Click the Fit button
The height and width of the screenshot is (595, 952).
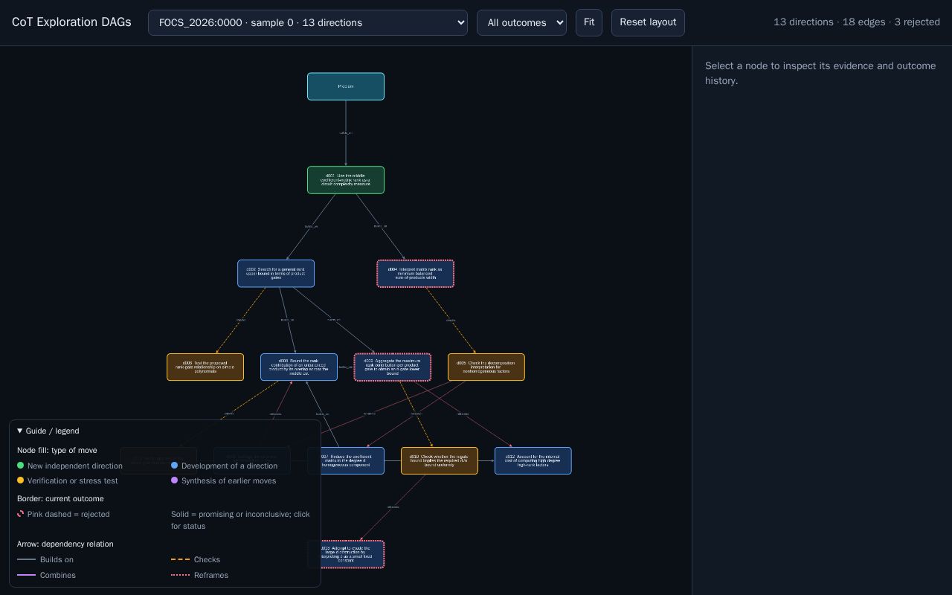click(x=589, y=22)
